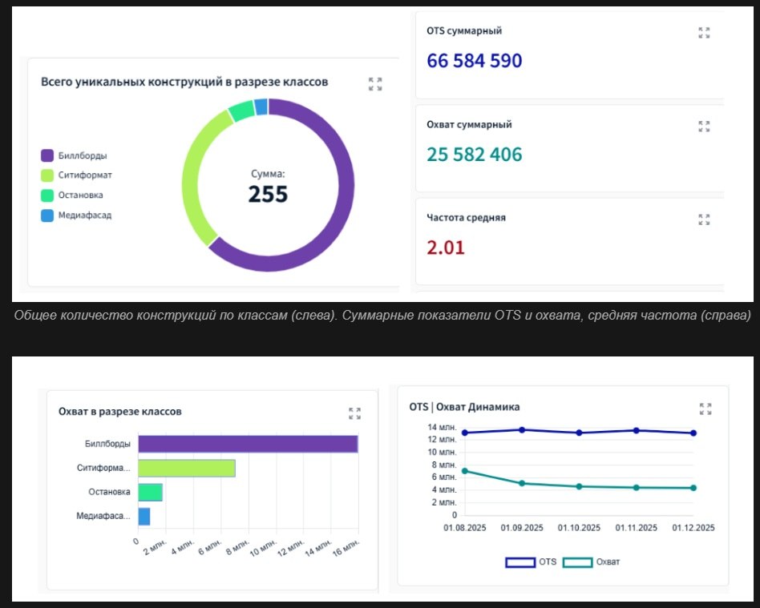The image size is (760, 608).
Task: Click the Медиафасад bar in reach chart
Action: (x=144, y=517)
